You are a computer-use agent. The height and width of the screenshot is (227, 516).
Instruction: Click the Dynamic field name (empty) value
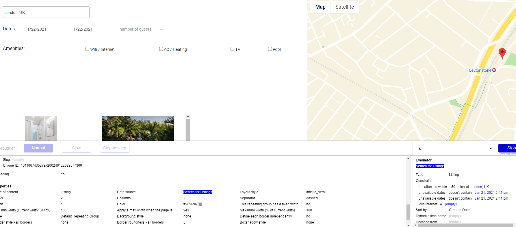455,216
